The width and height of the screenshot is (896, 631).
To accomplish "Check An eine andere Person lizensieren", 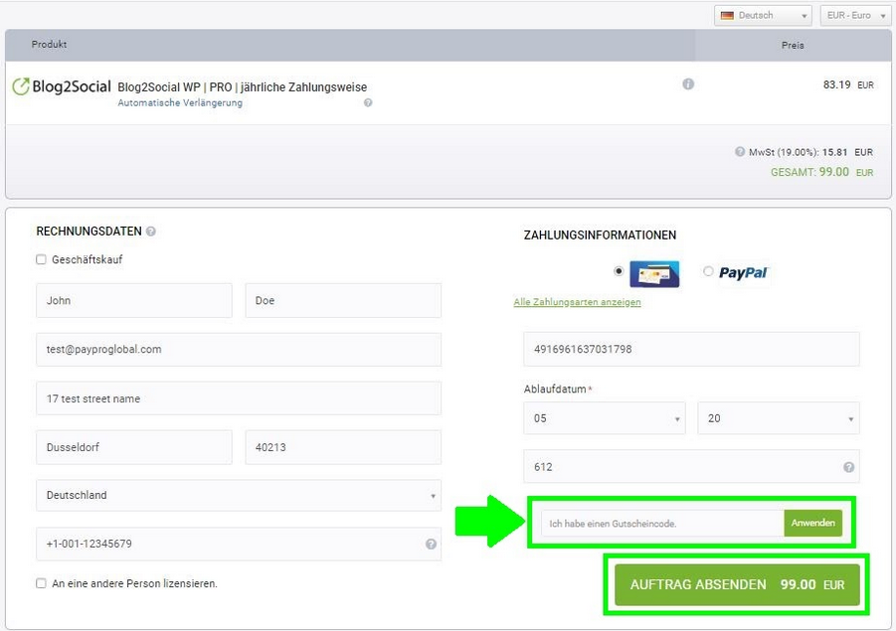I will pos(41,583).
